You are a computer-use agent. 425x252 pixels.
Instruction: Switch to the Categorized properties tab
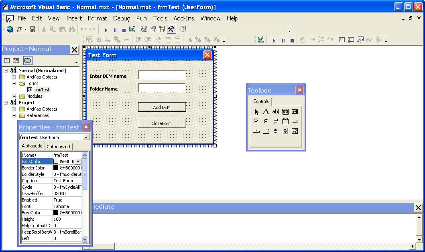click(x=59, y=147)
